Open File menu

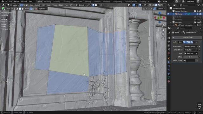click(6, 1)
